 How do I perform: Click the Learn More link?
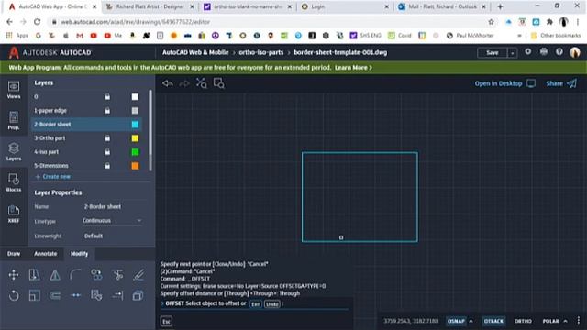(x=353, y=68)
